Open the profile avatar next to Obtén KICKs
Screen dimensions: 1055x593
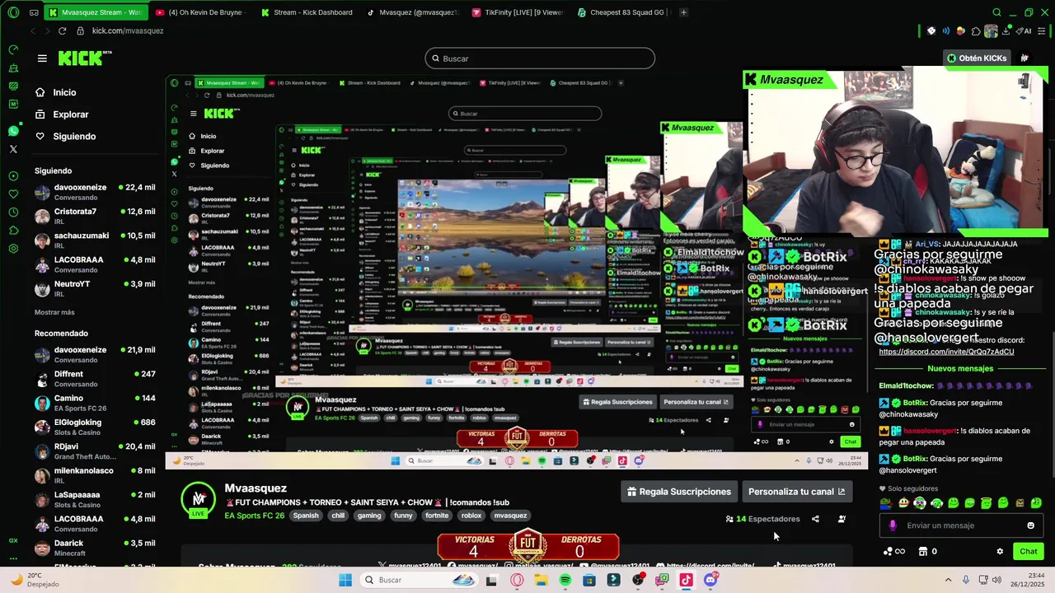(1025, 58)
